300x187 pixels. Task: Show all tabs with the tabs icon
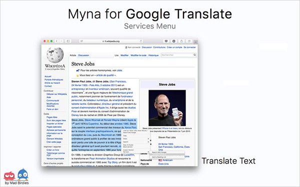pos(189,41)
